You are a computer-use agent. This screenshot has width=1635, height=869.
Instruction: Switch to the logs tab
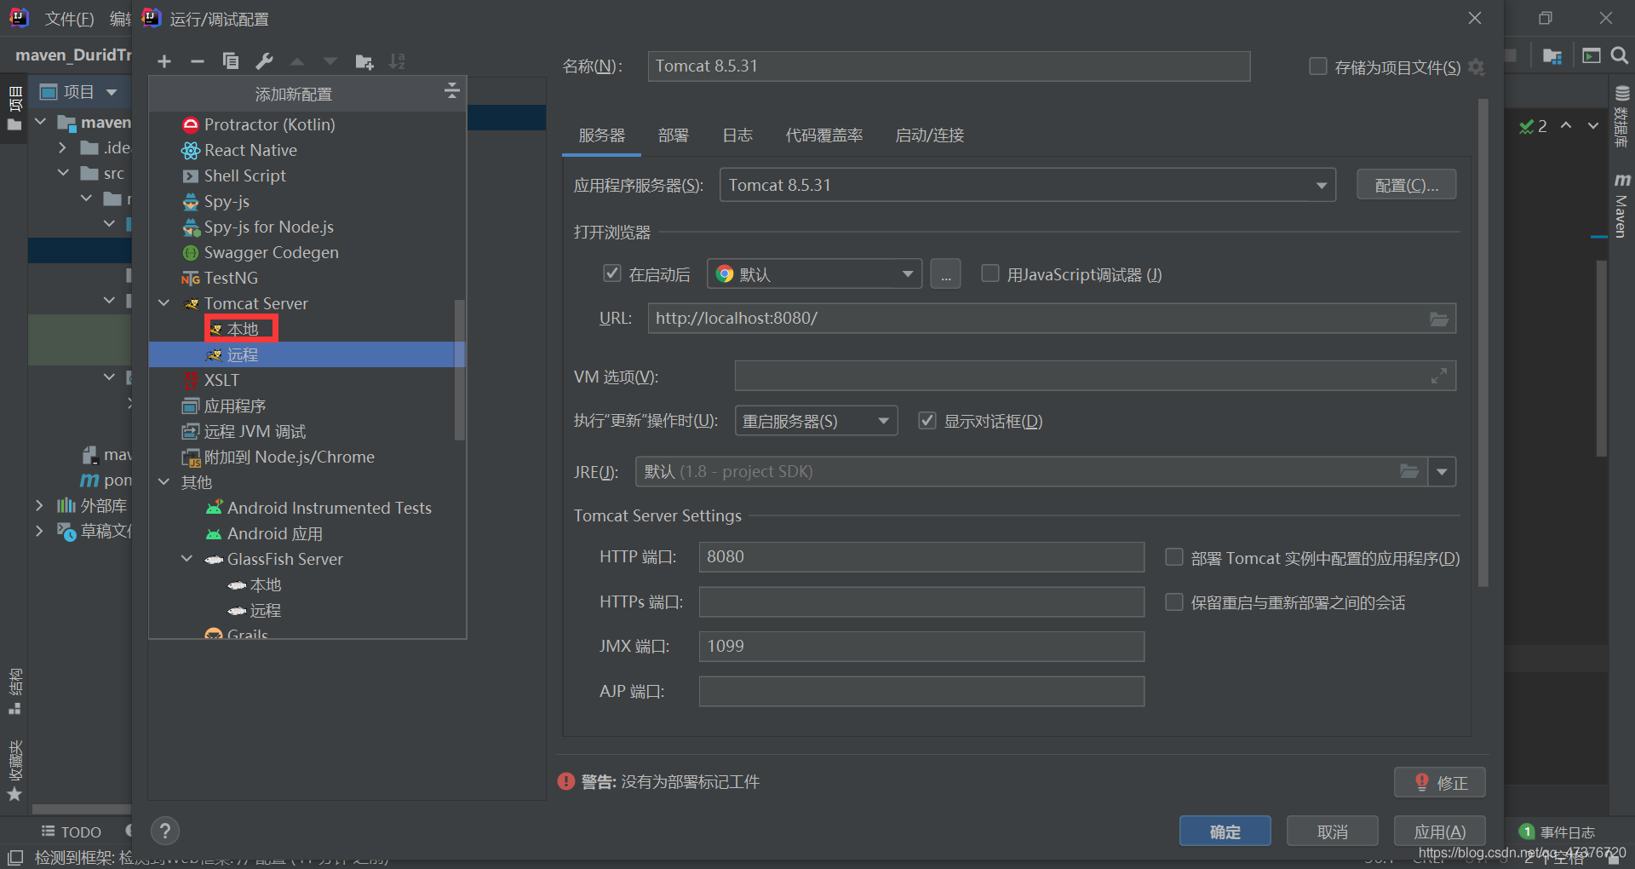737,135
